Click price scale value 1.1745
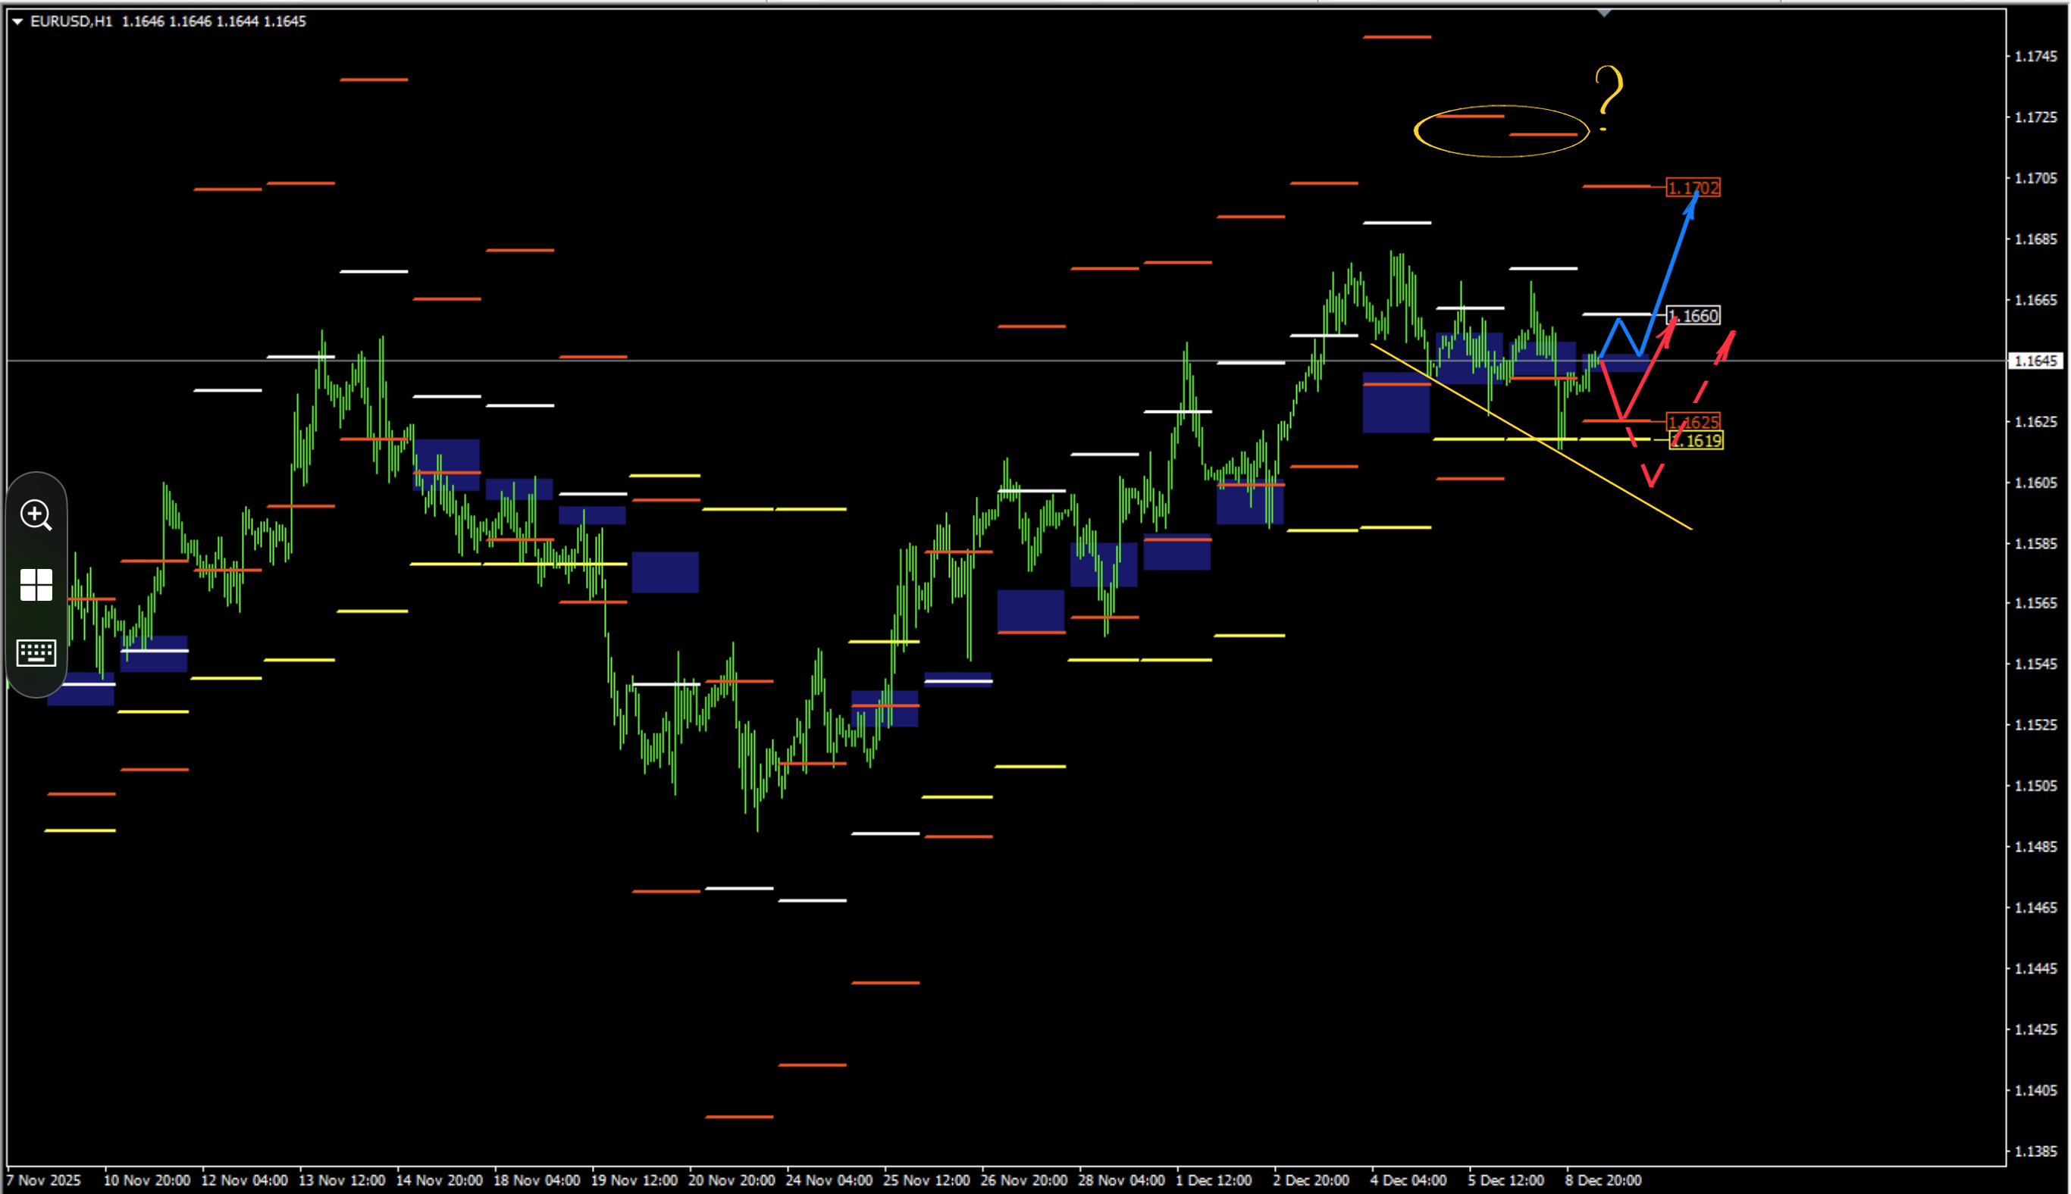The width and height of the screenshot is (2071, 1194). [2035, 57]
